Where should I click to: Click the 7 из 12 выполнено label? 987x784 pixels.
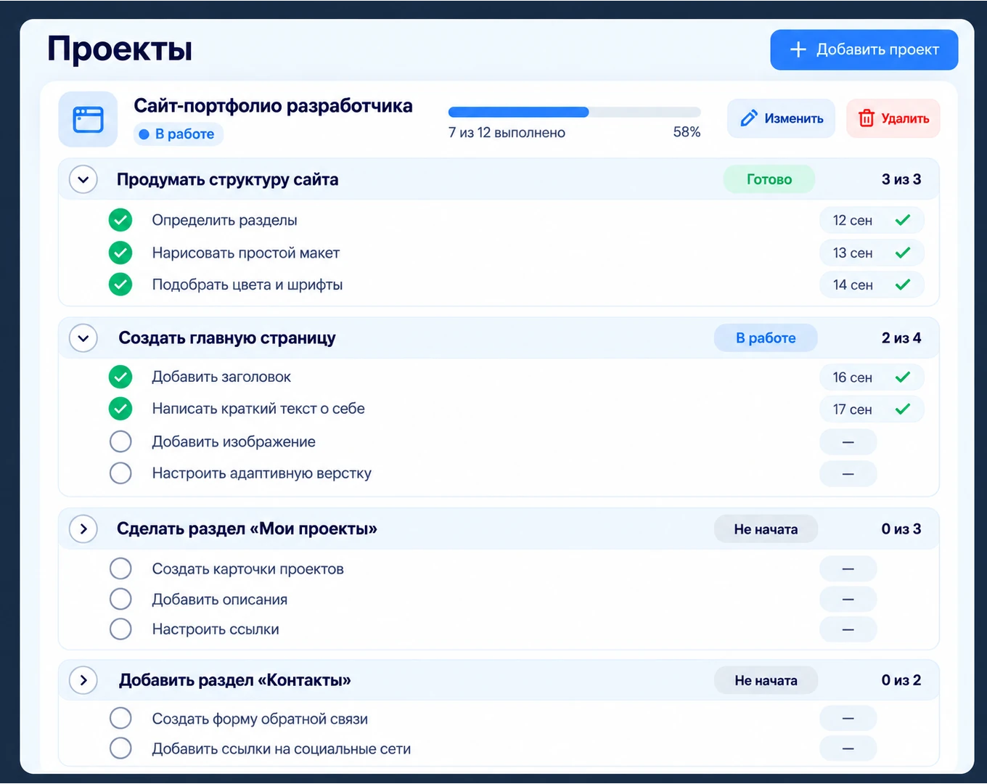tap(507, 132)
